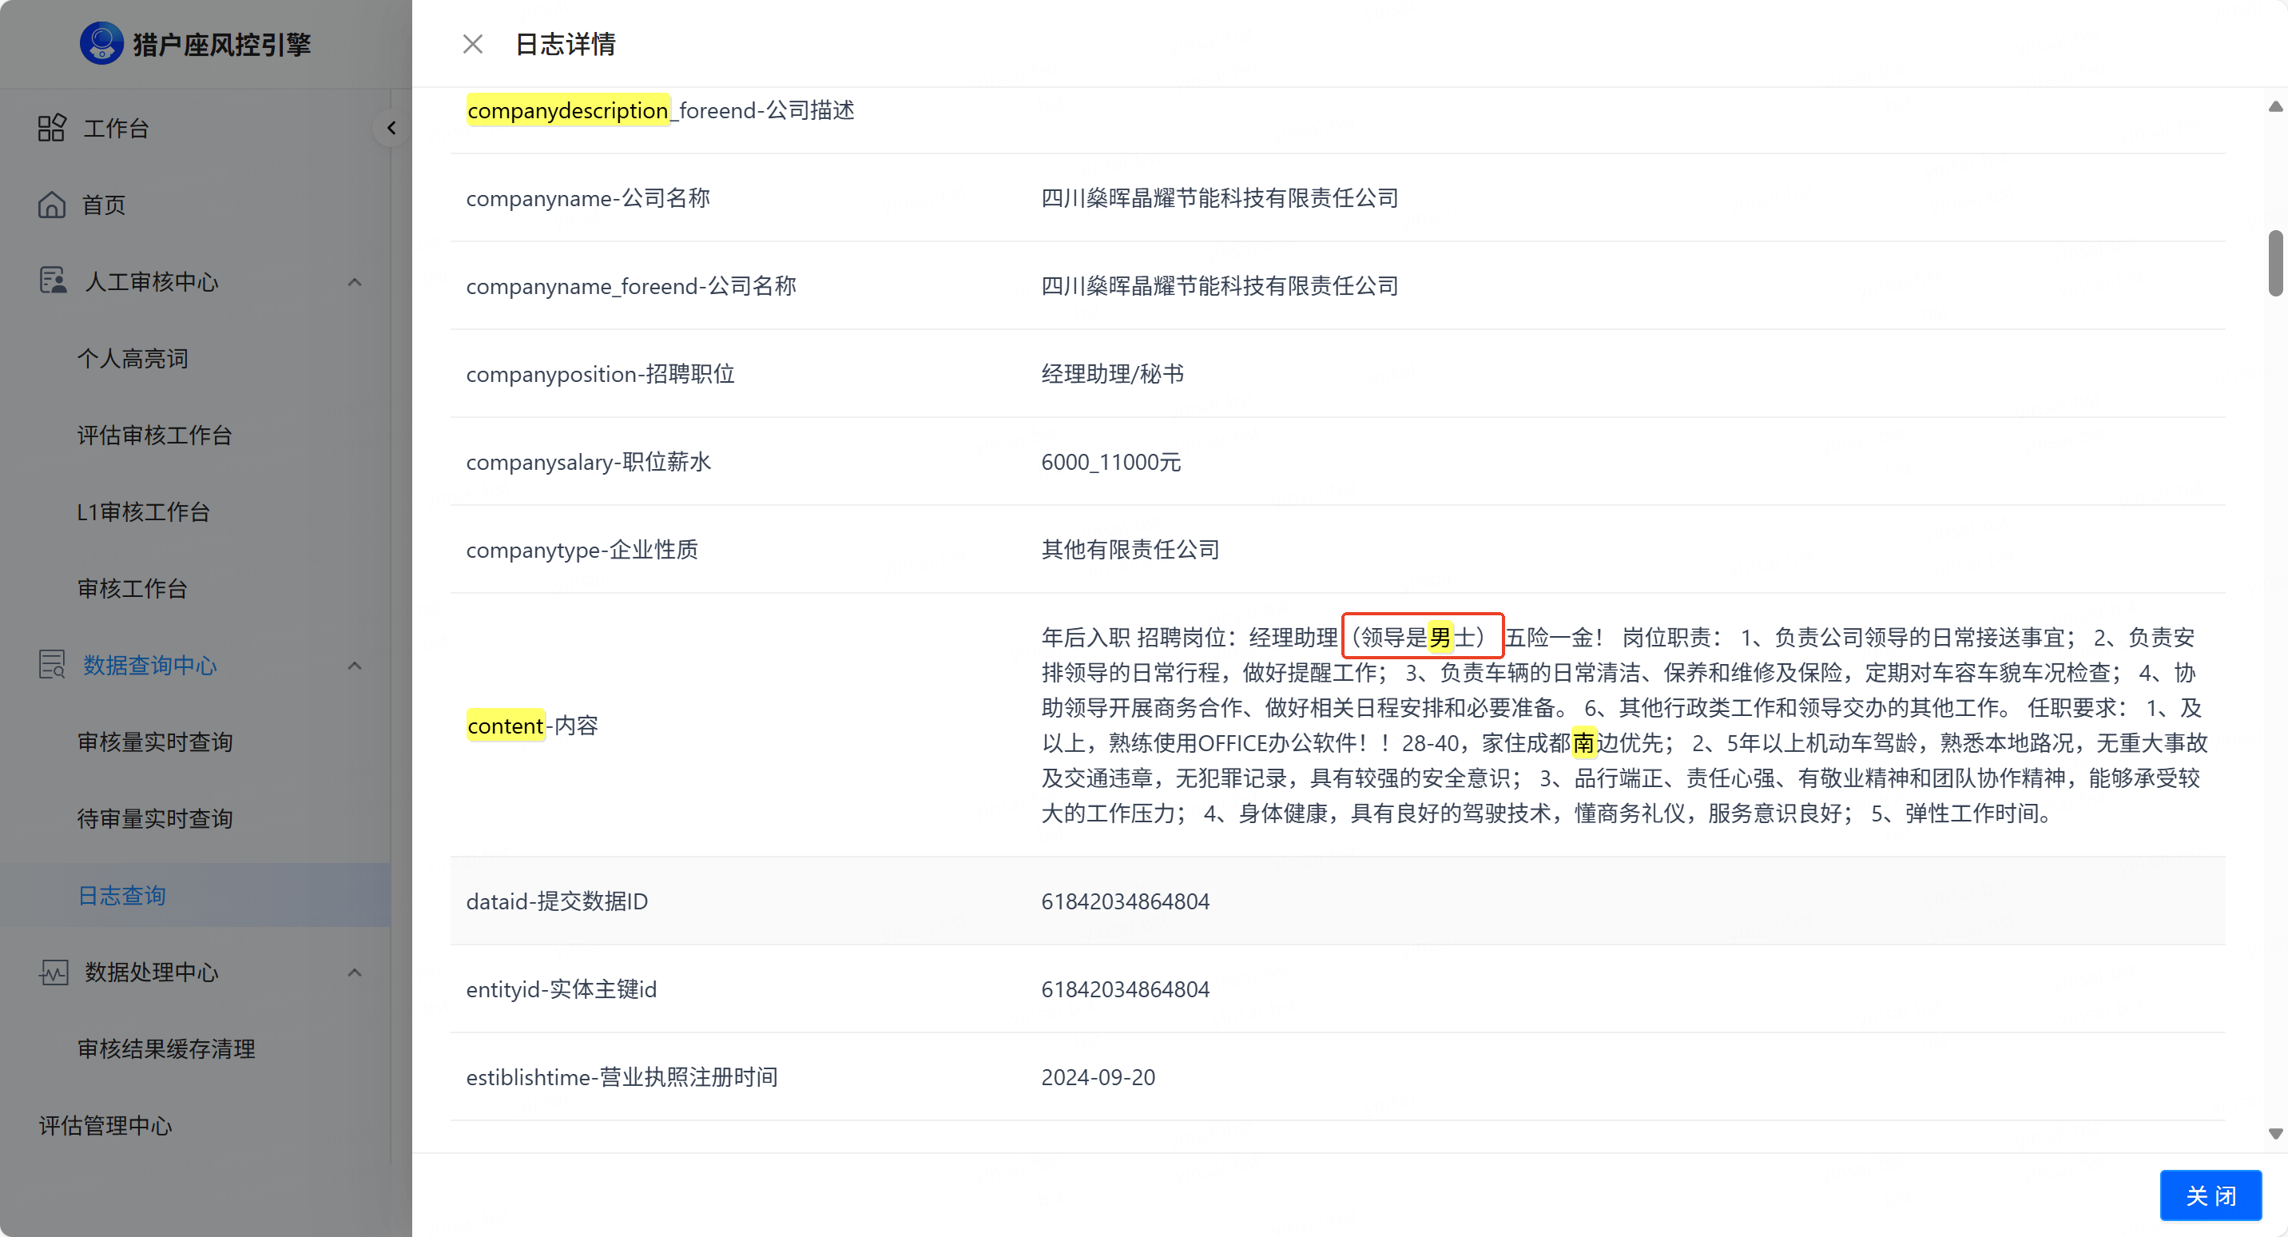This screenshot has width=2288, height=1237.
Task: Close the 日志详情 panel with the X icon
Action: (472, 43)
